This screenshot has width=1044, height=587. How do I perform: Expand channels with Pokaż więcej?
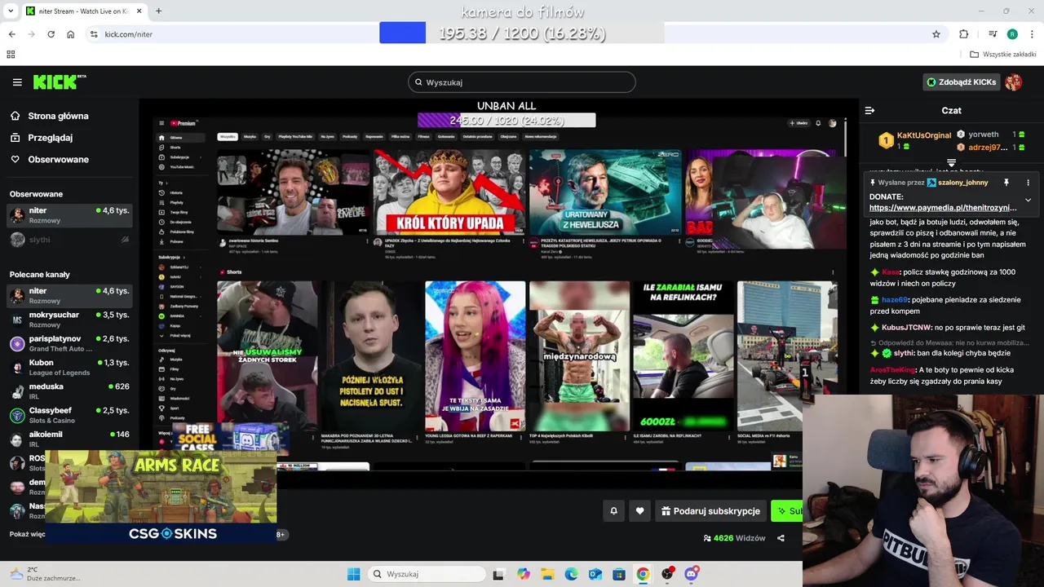[27, 534]
